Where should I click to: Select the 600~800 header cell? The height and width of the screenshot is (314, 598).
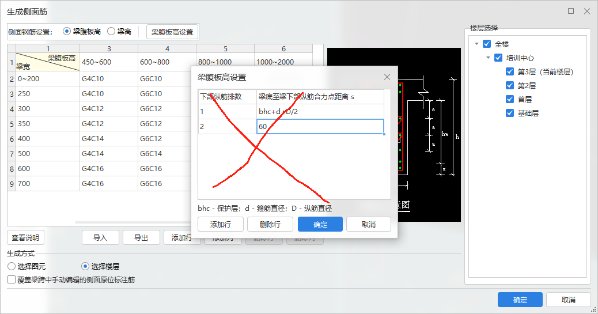[167, 62]
